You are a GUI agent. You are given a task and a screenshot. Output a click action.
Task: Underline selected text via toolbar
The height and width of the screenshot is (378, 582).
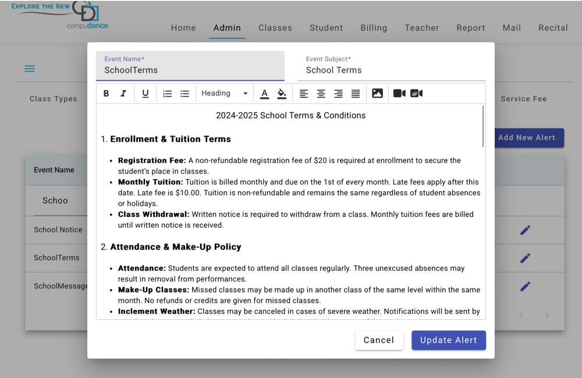click(145, 94)
